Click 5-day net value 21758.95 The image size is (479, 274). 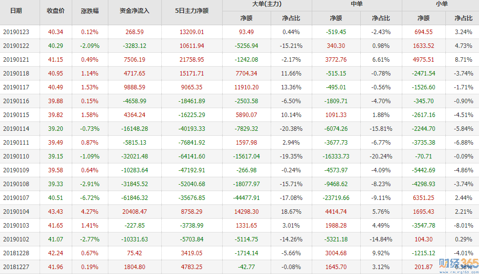pos(192,60)
